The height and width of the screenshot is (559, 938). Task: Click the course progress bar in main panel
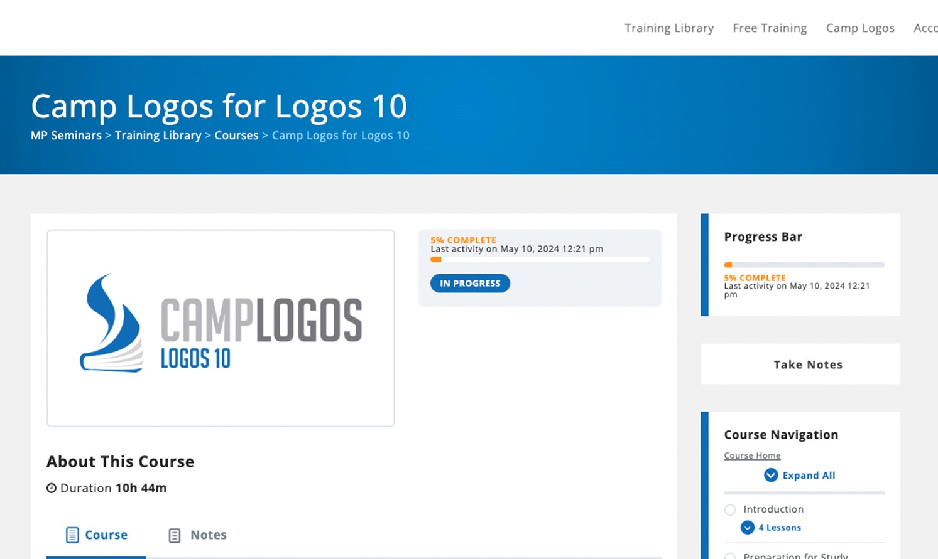(540, 259)
